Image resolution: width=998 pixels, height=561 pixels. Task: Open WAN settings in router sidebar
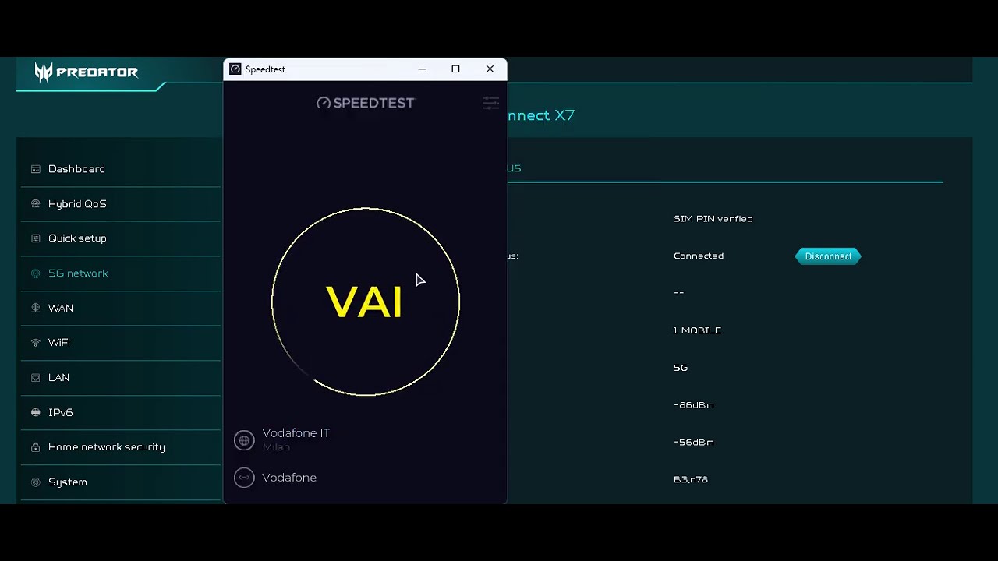[61, 309]
